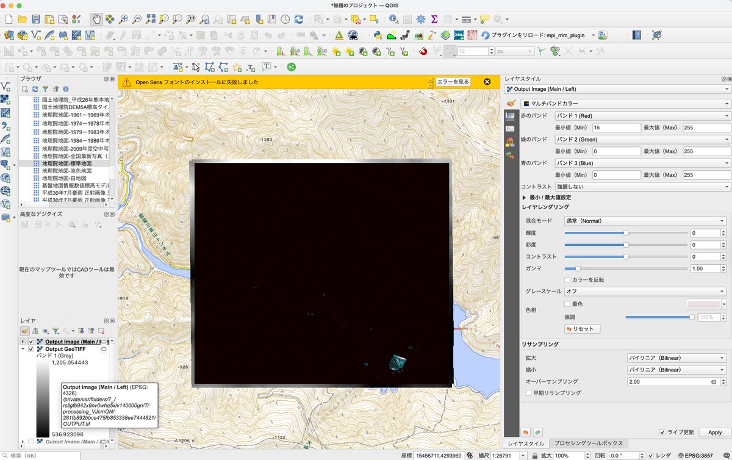This screenshot has width=732, height=460.
Task: Click the Undo arrow at Layer Styling bottom
Action: click(x=526, y=432)
